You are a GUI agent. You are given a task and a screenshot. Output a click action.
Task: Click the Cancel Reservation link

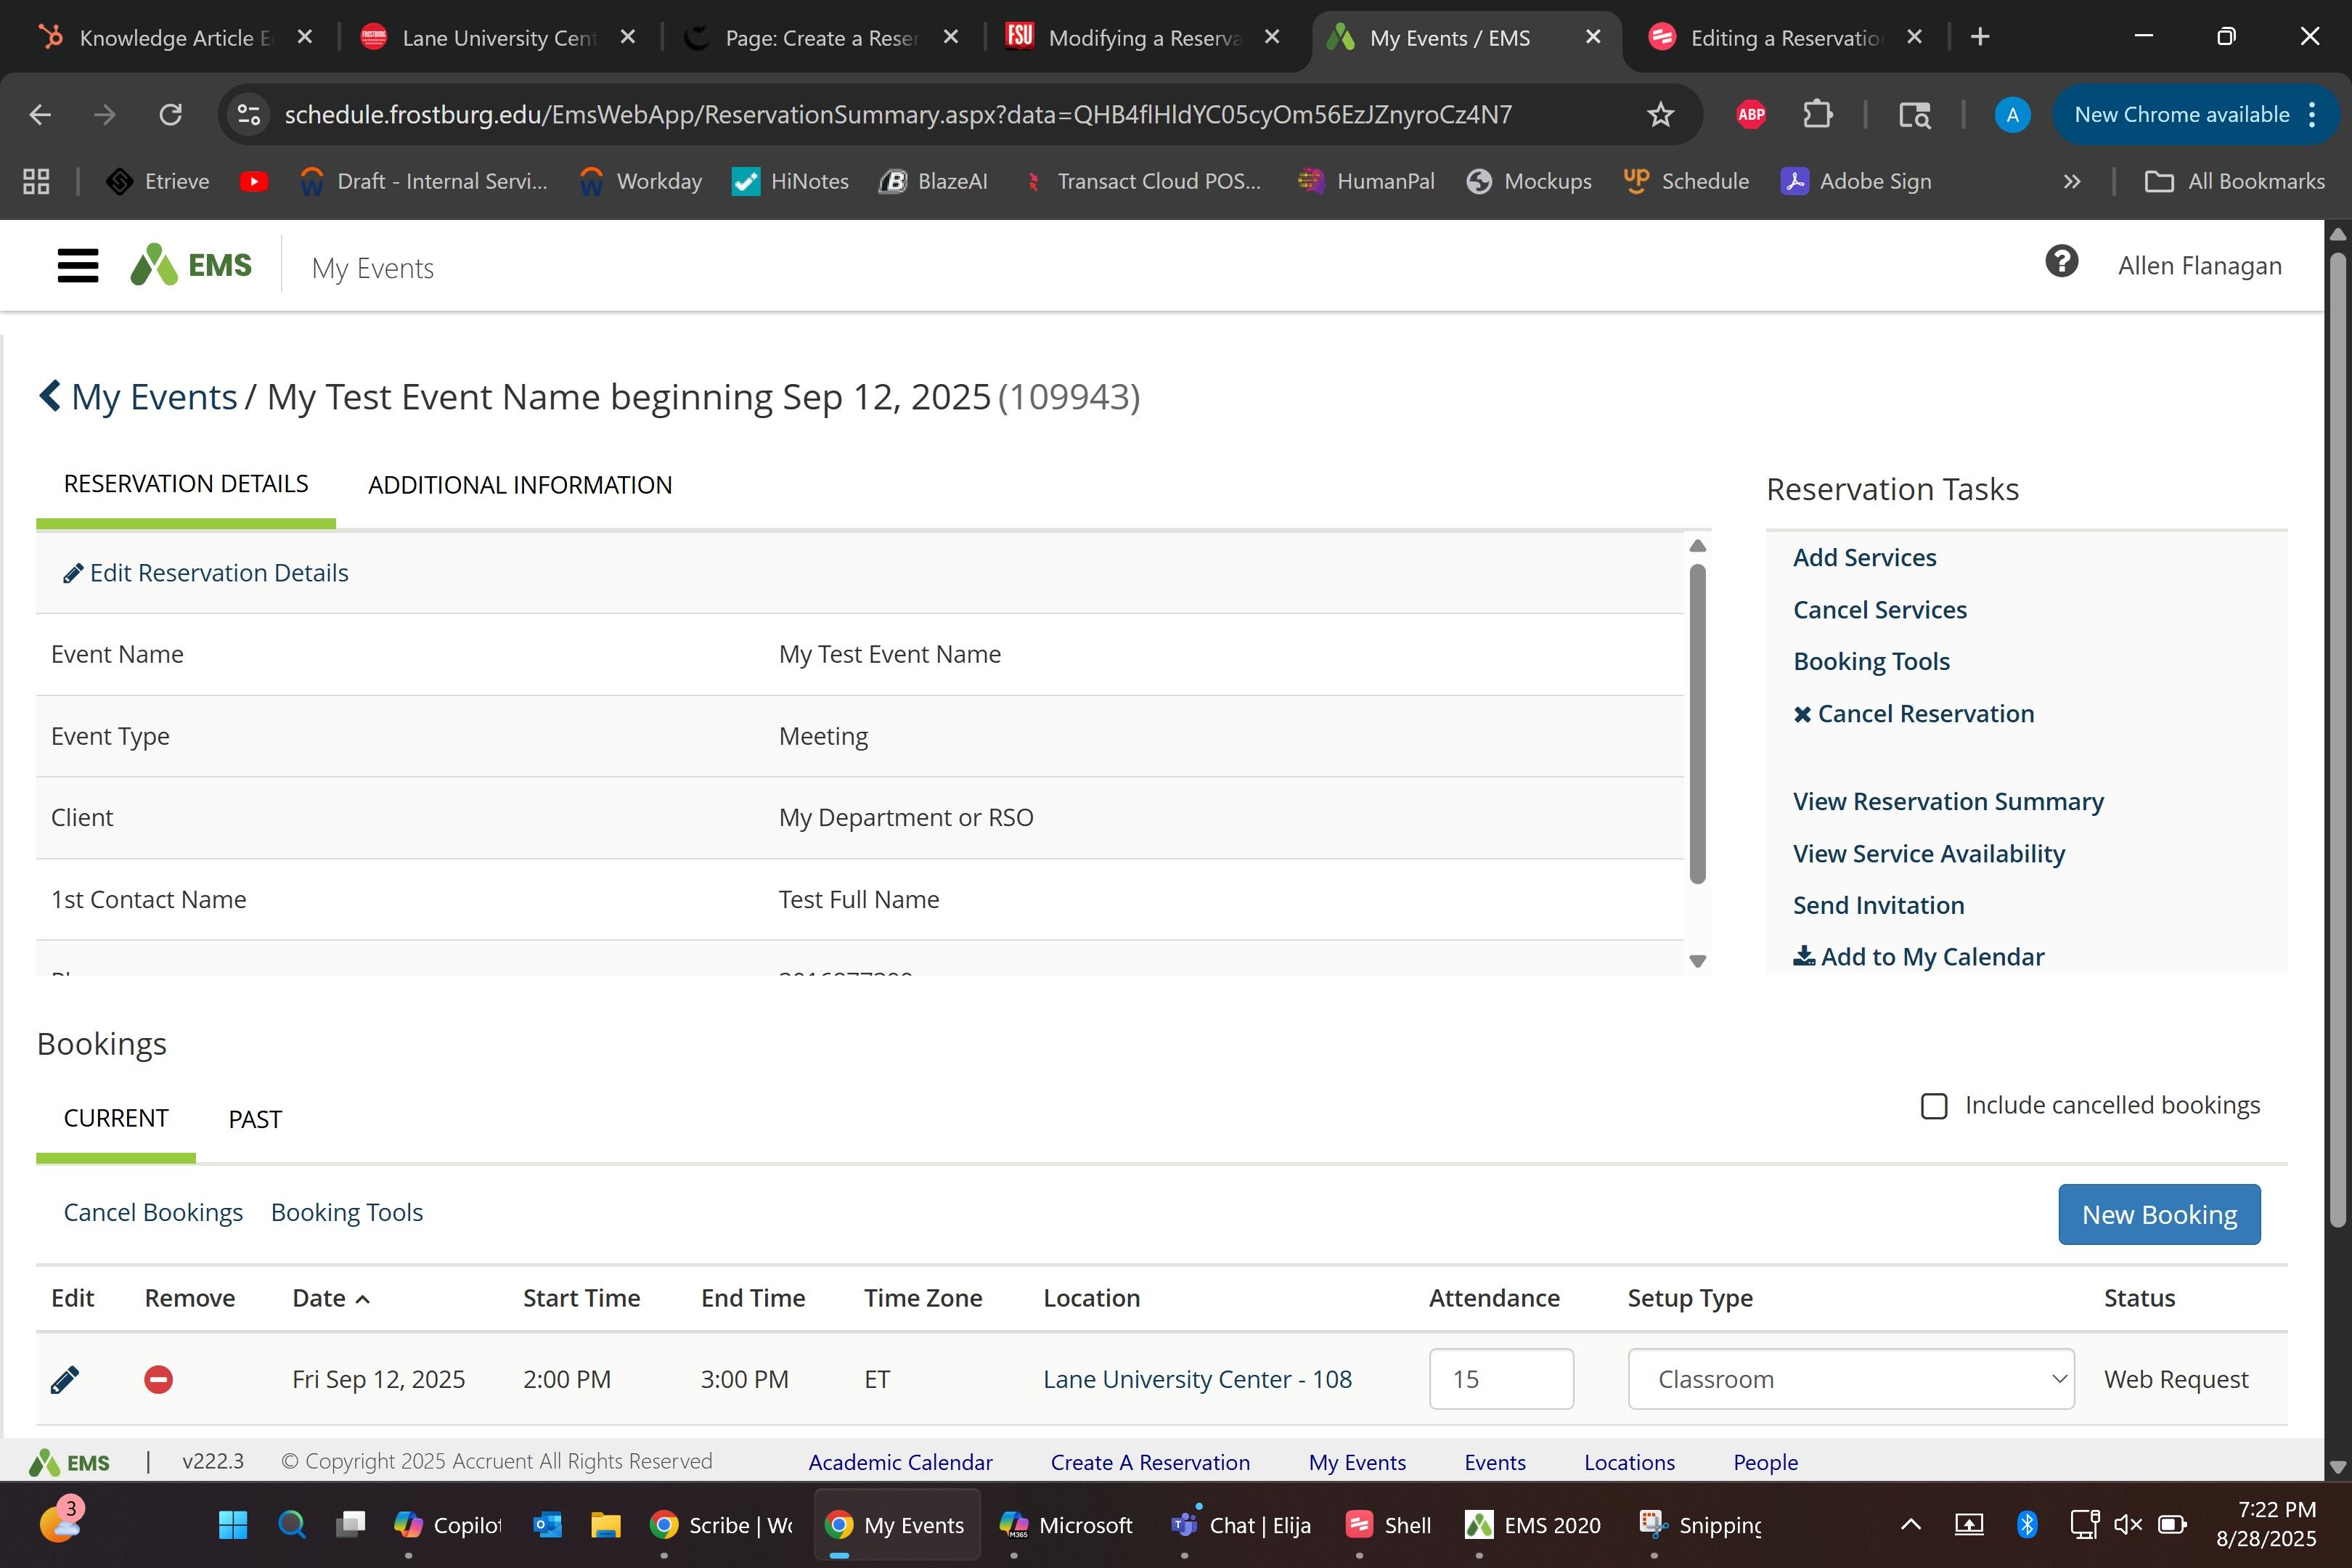[1925, 714]
